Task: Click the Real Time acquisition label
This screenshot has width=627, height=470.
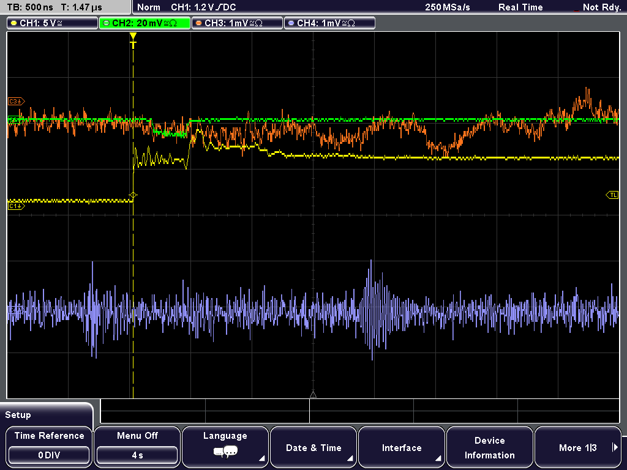Action: coord(520,7)
